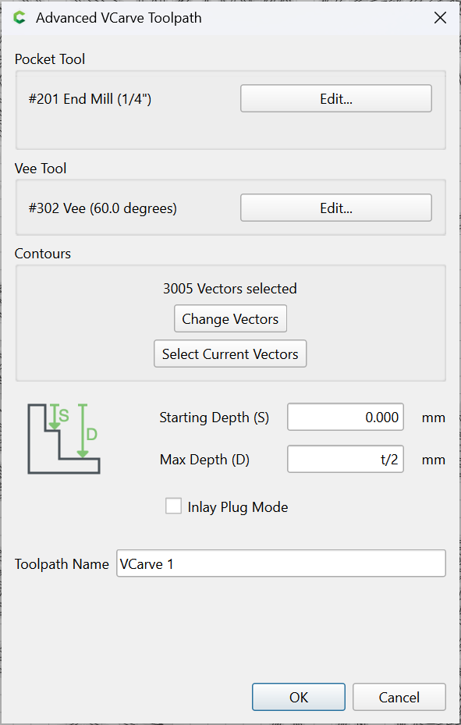The image size is (461, 725).
Task: Click into the Max Depth (D) field
Action: pyautogui.click(x=346, y=459)
